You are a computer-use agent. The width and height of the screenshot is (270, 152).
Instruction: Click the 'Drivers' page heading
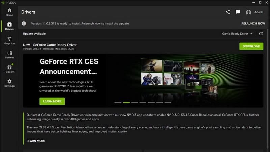tap(28, 12)
